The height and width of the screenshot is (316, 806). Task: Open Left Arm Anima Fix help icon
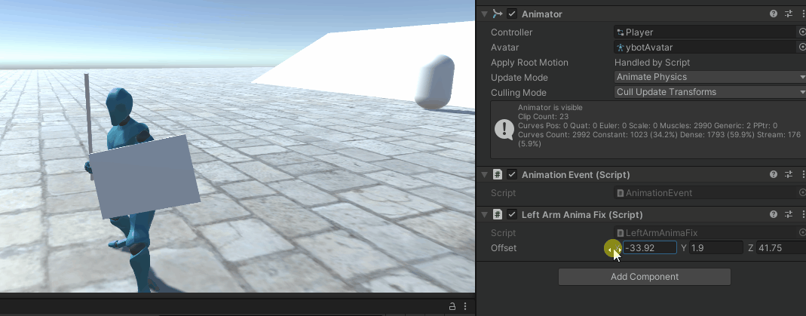pos(773,214)
